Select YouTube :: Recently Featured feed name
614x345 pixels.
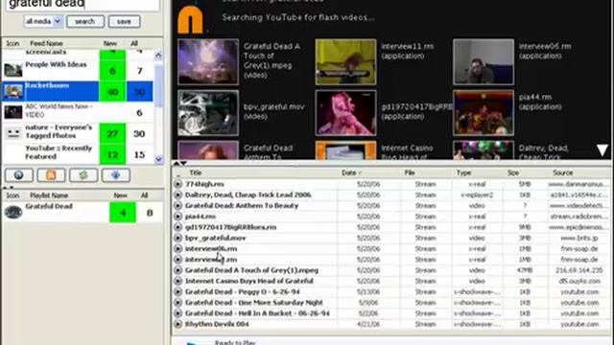tap(59, 152)
